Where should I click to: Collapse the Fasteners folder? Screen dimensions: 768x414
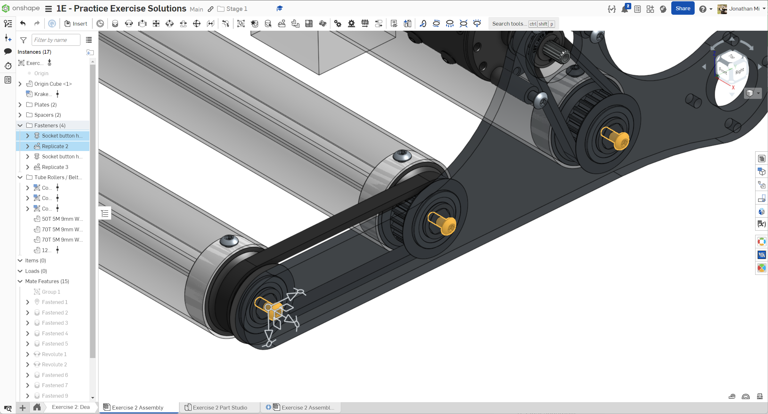click(x=20, y=125)
